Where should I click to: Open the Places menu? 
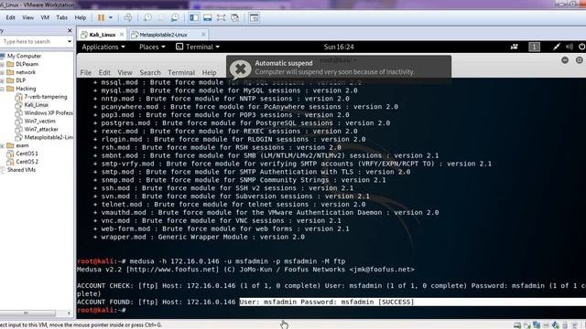coord(152,47)
